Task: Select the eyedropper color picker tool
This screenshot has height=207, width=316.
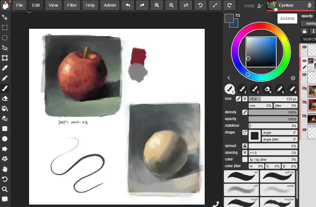Action: point(5,68)
